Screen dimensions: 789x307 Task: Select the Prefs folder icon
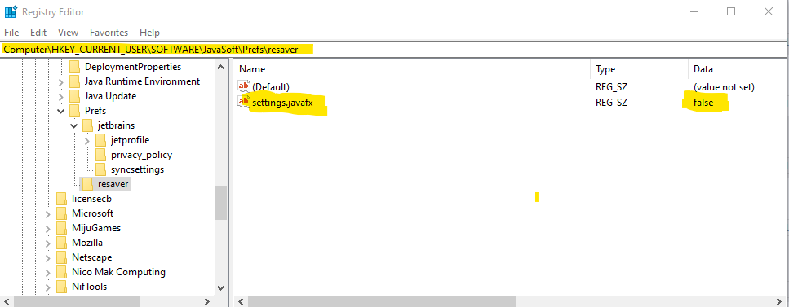click(74, 111)
